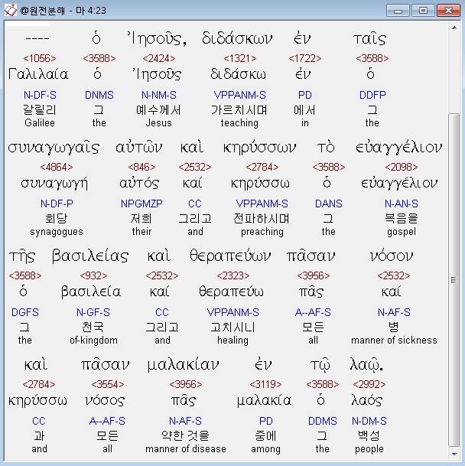
Task: Click the Korean gloss 백성
Action: pyautogui.click(x=369, y=436)
